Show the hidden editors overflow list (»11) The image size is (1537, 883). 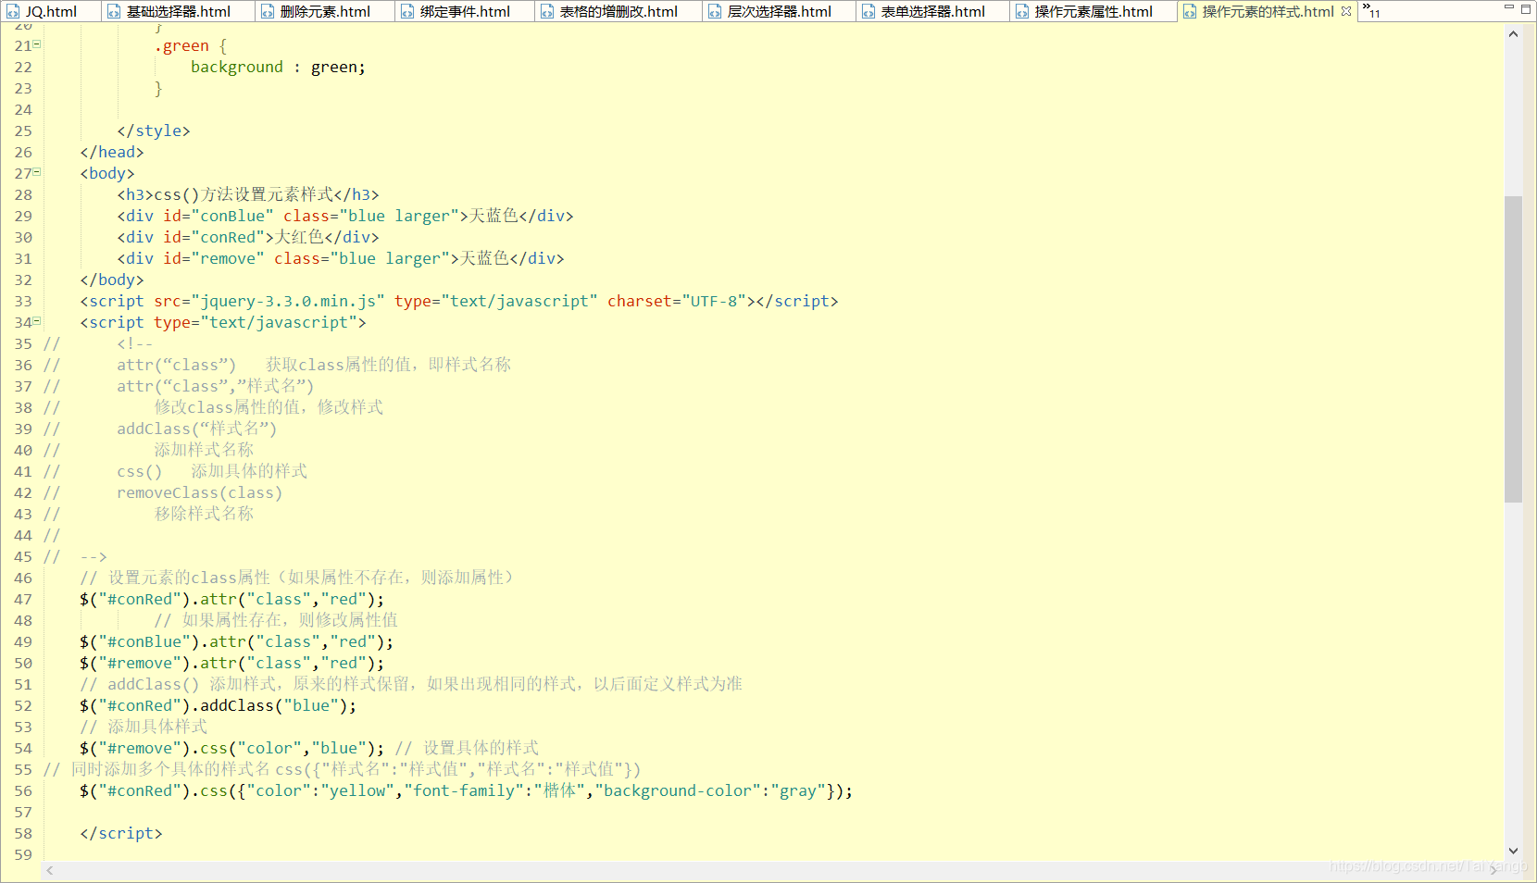pos(1370,11)
